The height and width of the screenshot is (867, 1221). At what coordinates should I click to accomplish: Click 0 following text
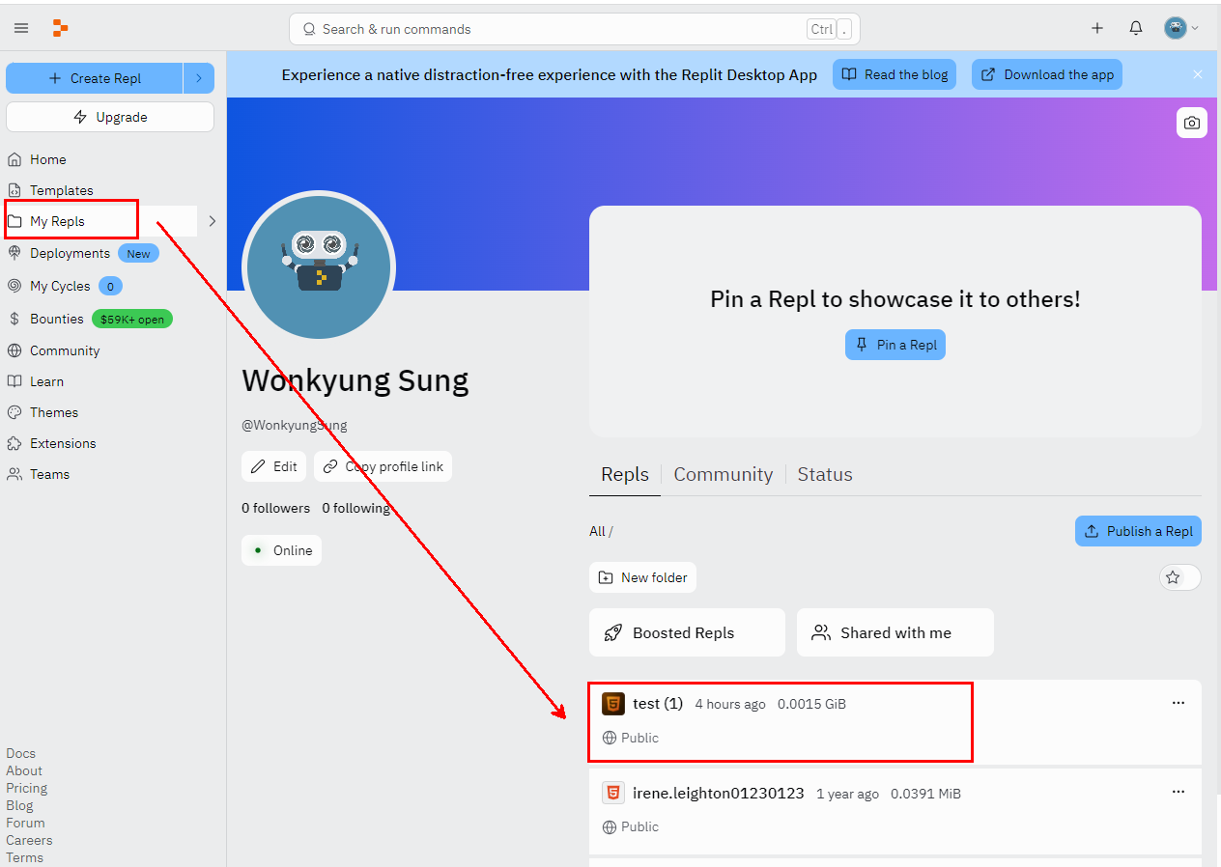(x=356, y=508)
